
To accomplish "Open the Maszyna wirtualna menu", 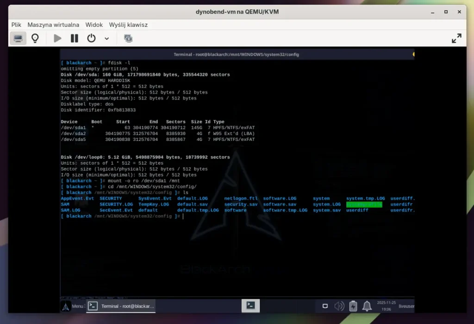I will coord(53,25).
